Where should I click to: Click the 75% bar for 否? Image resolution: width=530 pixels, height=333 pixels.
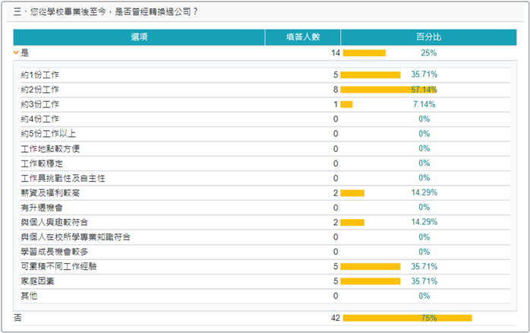[x=407, y=318]
